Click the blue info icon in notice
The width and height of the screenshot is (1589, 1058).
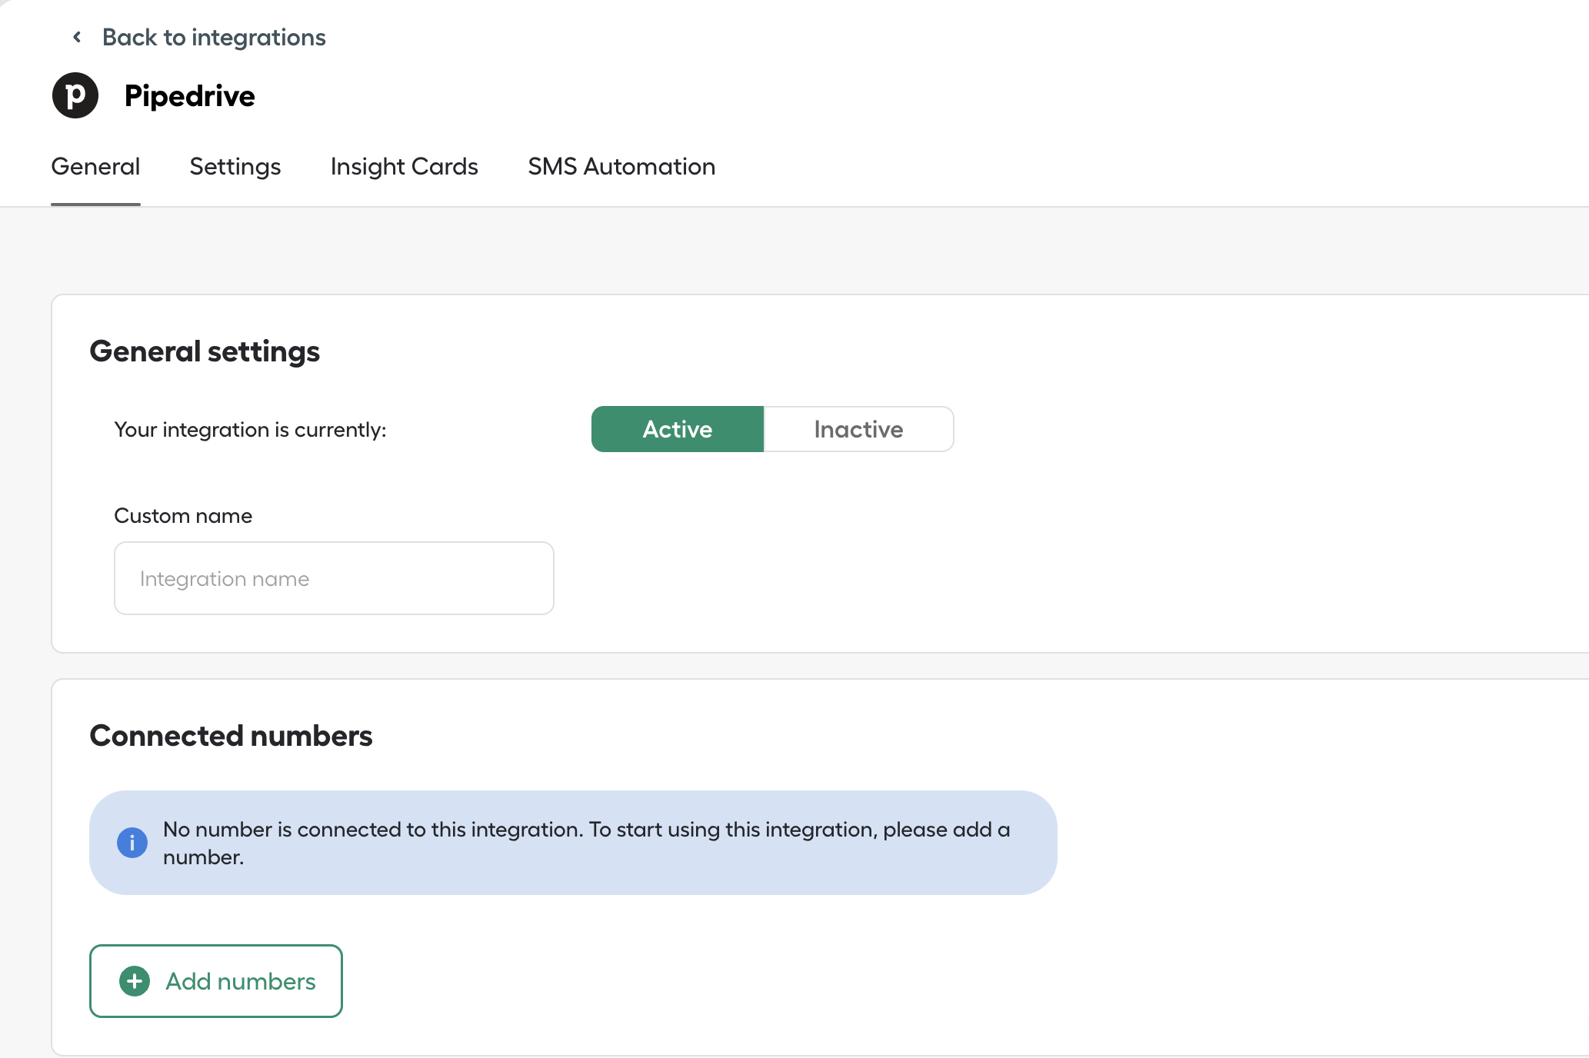click(x=132, y=843)
